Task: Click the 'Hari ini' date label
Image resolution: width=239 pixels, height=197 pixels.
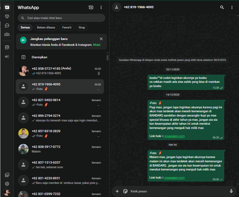Action: point(173,145)
